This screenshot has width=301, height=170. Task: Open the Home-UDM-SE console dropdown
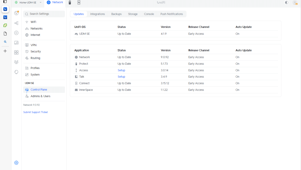[28, 3]
